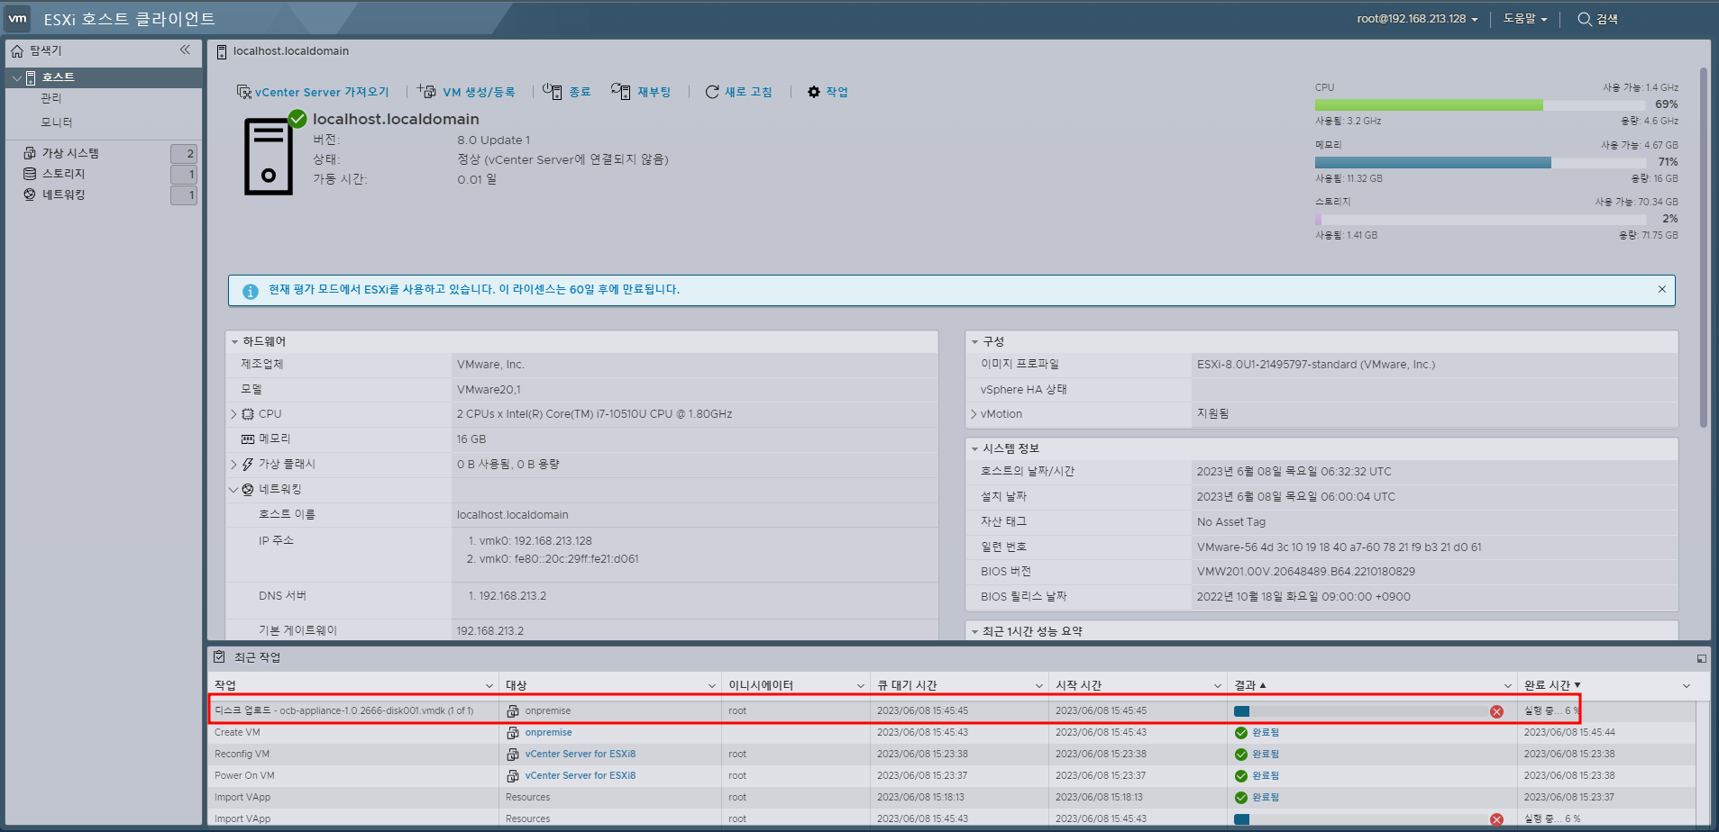Click the green host status check icon
The height and width of the screenshot is (832, 1719).
297,118
